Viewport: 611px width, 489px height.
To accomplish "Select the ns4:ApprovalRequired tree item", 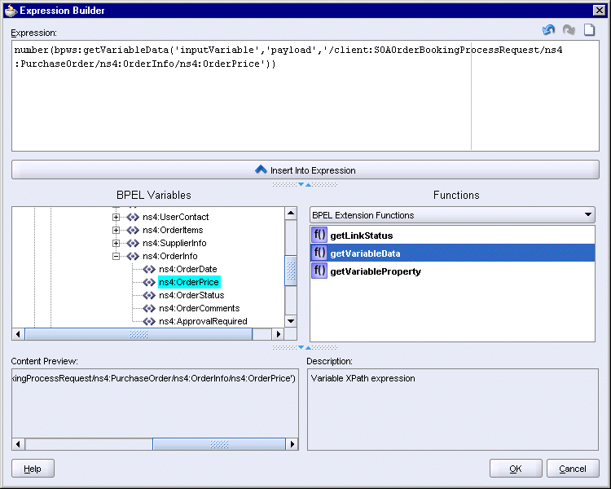I will coord(203,321).
